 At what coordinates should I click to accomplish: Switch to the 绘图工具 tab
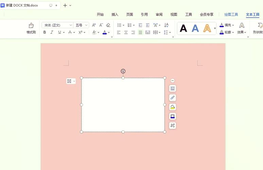(231, 15)
